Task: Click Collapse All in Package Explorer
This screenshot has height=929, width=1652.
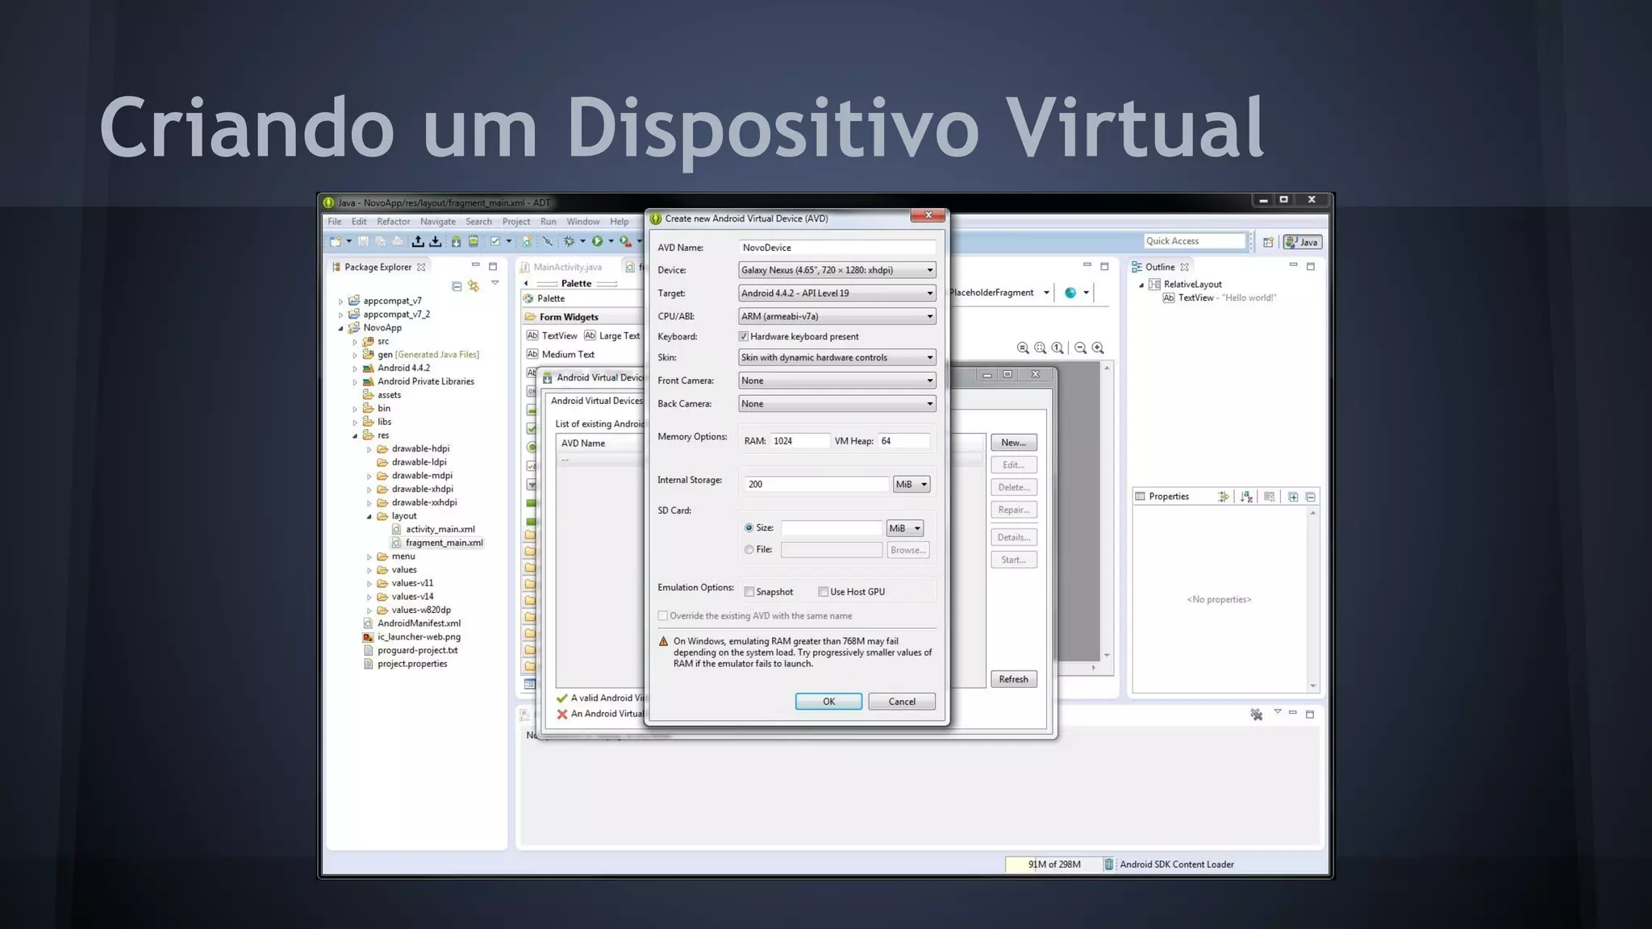Action: [457, 286]
